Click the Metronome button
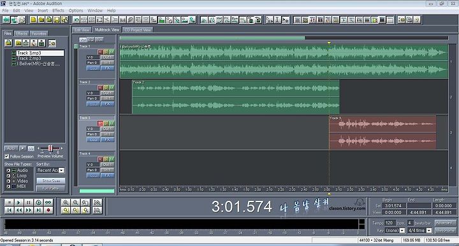This screenshot has height=246, width=459. 445,231
